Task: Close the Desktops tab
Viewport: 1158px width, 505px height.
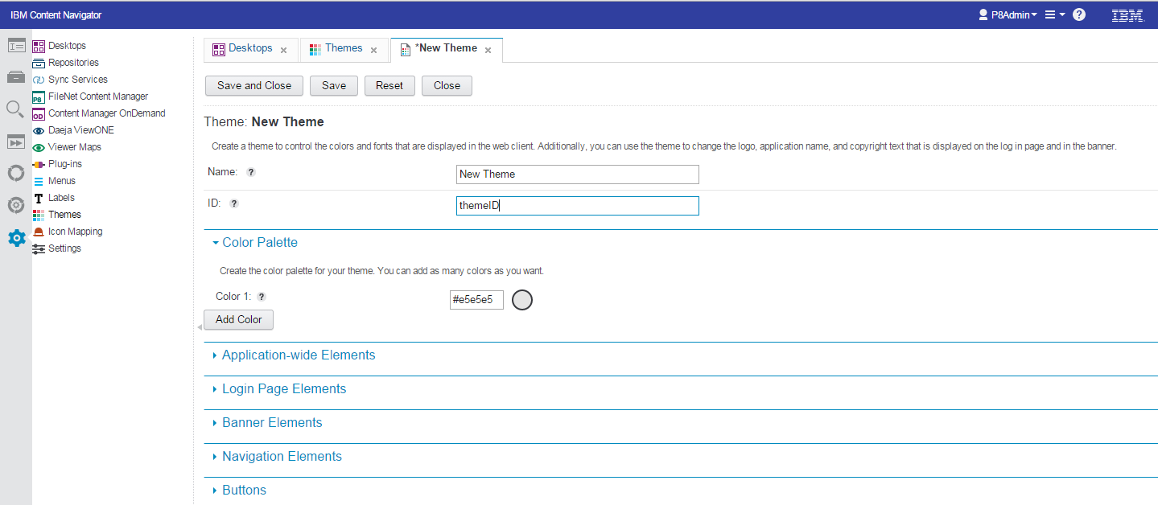Action: 283,50
